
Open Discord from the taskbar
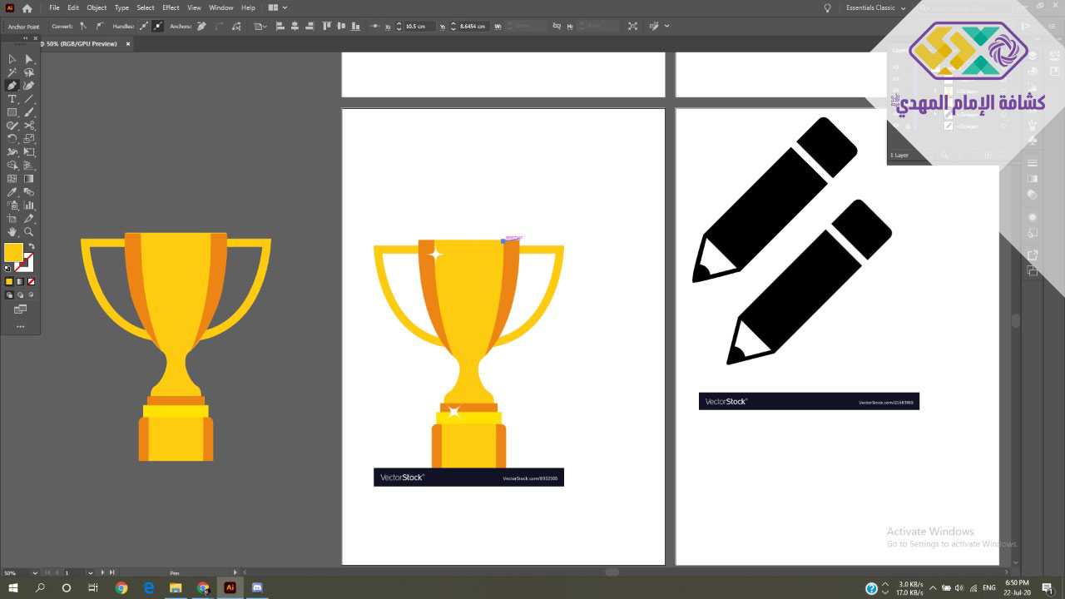pos(257,587)
